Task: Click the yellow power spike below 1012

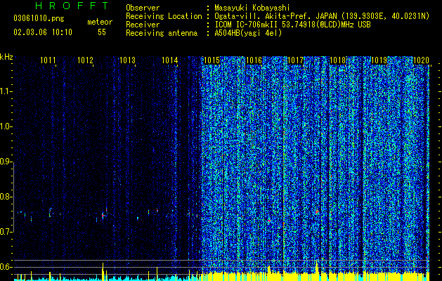Action: 103,271
